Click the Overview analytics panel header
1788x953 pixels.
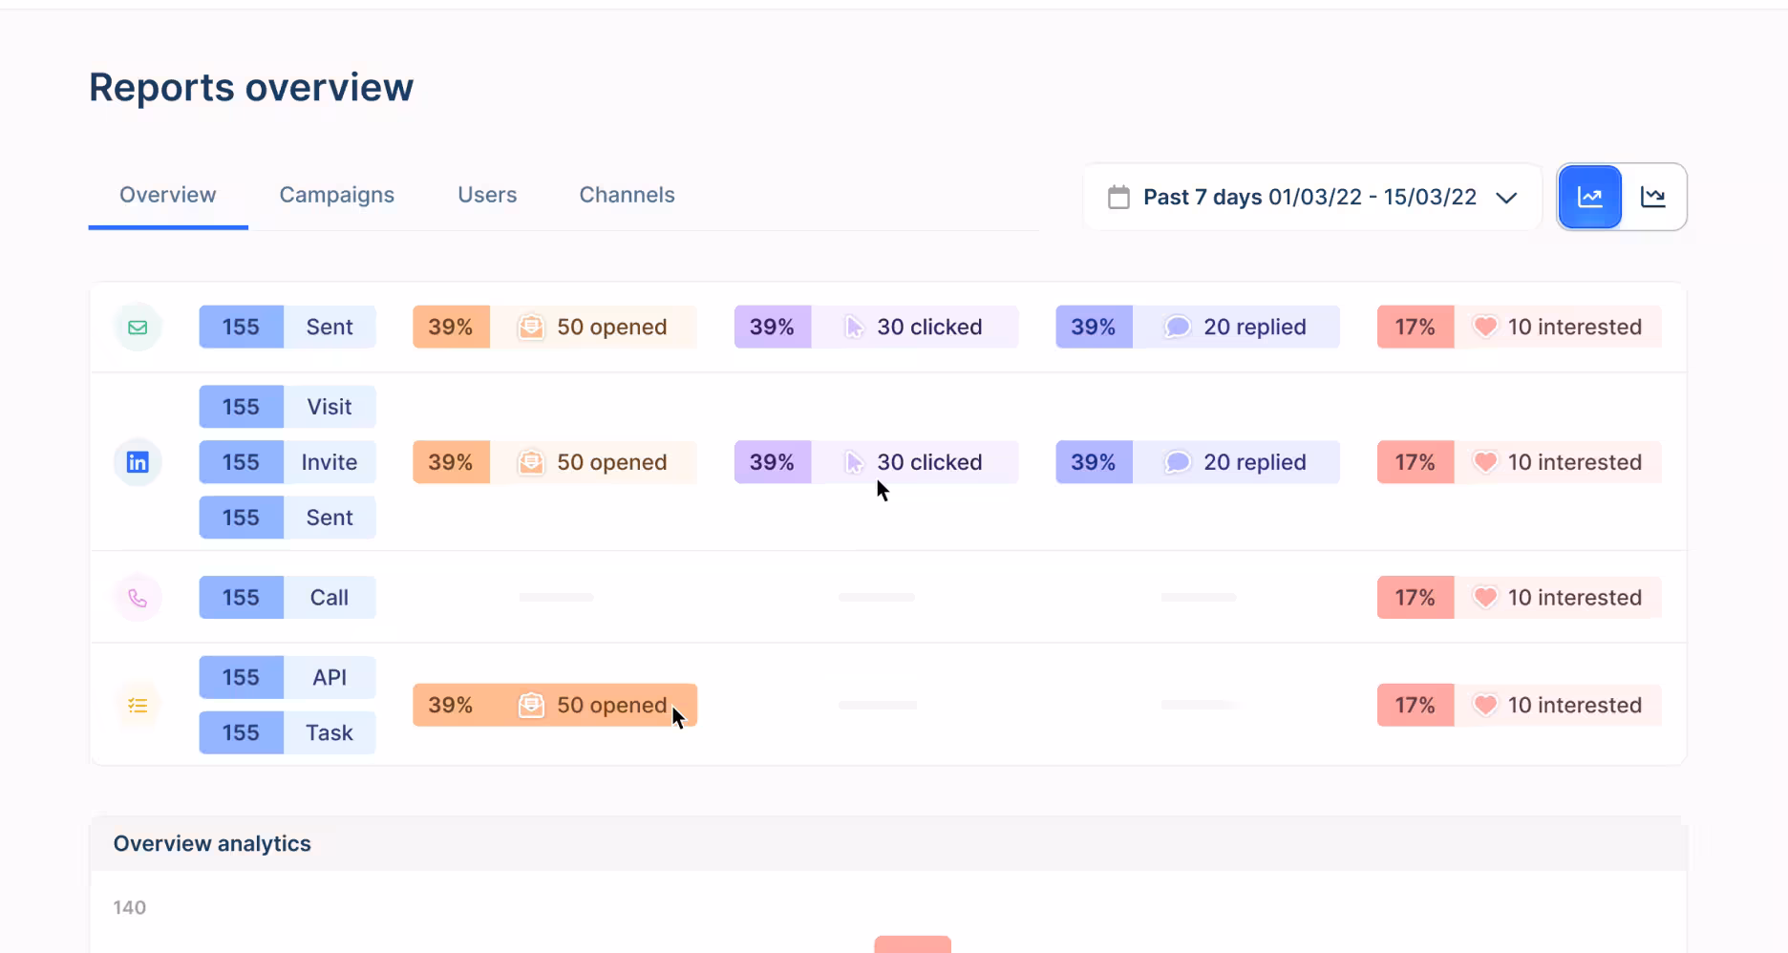[x=212, y=844]
